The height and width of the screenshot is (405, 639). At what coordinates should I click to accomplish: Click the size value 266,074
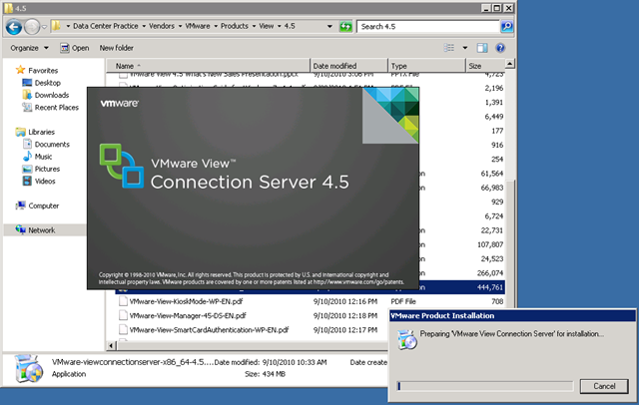coord(490,273)
